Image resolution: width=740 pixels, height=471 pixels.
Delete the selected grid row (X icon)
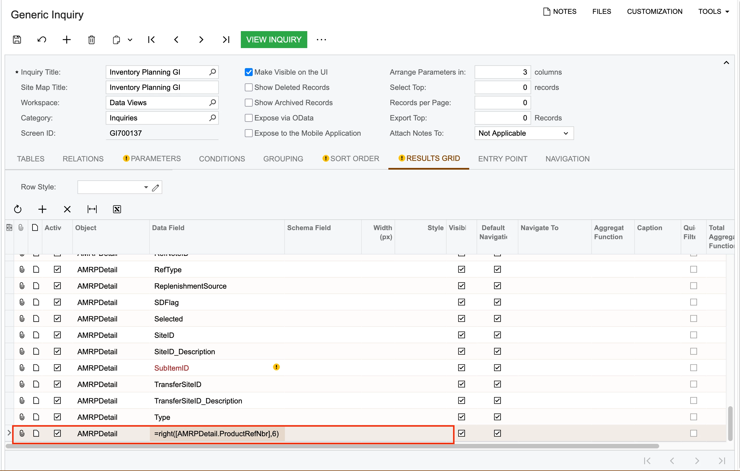tap(67, 209)
